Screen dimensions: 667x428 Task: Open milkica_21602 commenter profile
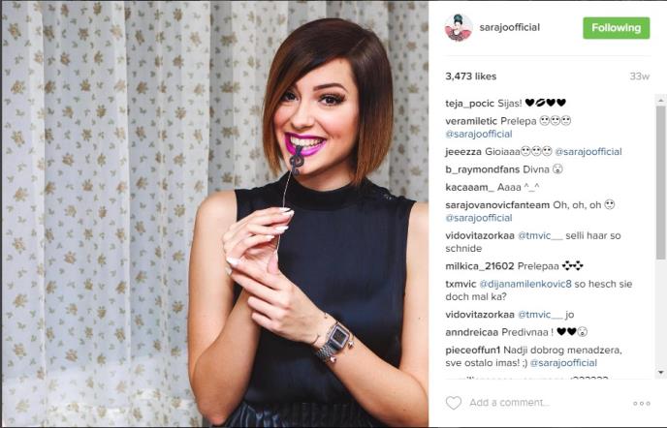(x=479, y=266)
